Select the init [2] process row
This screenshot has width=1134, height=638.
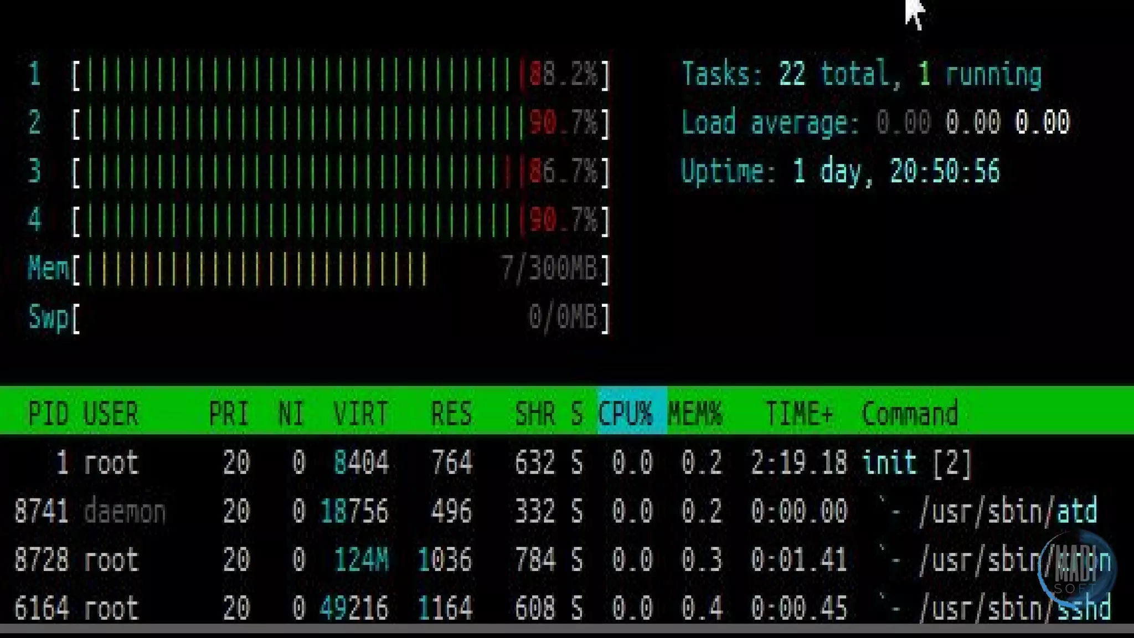tap(916, 462)
